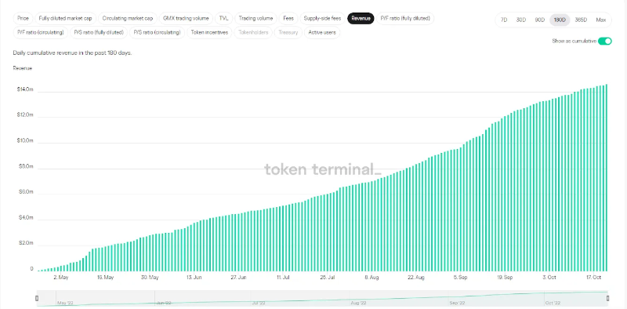Image resolution: width=627 pixels, height=309 pixels.
Task: Select Fully diluted market cap chip
Action: [x=65, y=18]
